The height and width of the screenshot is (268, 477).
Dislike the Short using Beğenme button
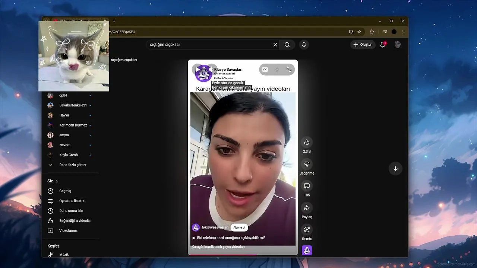307,164
